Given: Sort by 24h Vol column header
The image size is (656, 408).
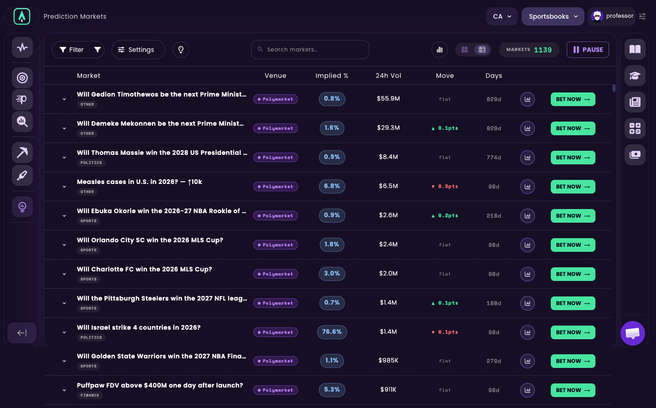Looking at the screenshot, I should pos(389,76).
